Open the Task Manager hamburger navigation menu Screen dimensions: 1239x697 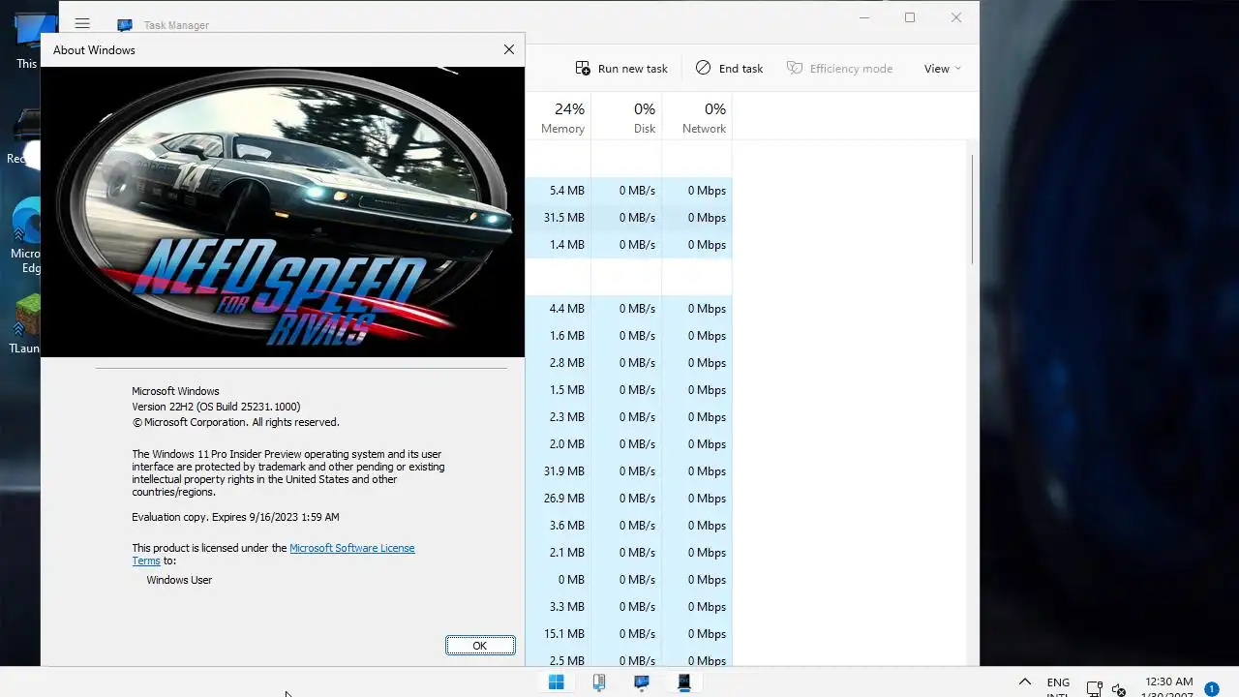82,24
